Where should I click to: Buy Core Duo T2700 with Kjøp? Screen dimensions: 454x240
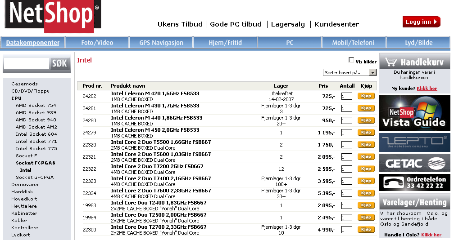(x=366, y=230)
